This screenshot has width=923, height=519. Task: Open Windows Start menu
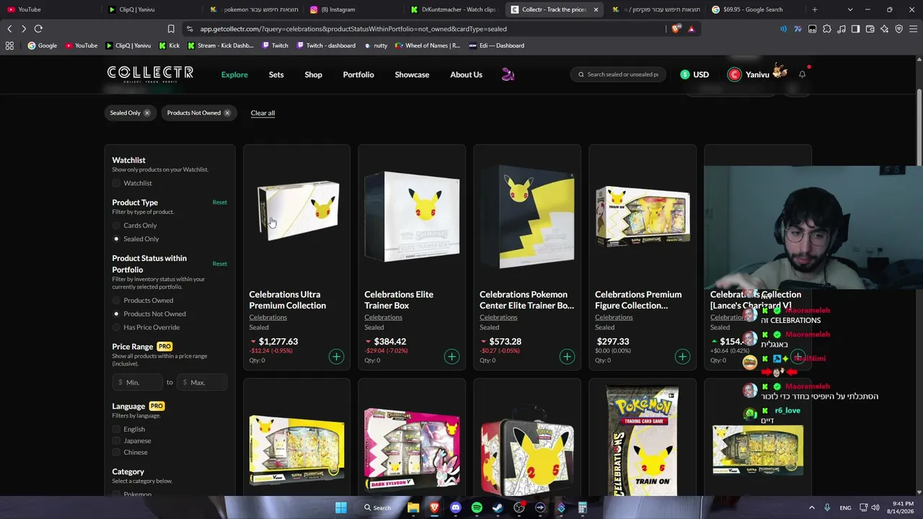coord(341,507)
